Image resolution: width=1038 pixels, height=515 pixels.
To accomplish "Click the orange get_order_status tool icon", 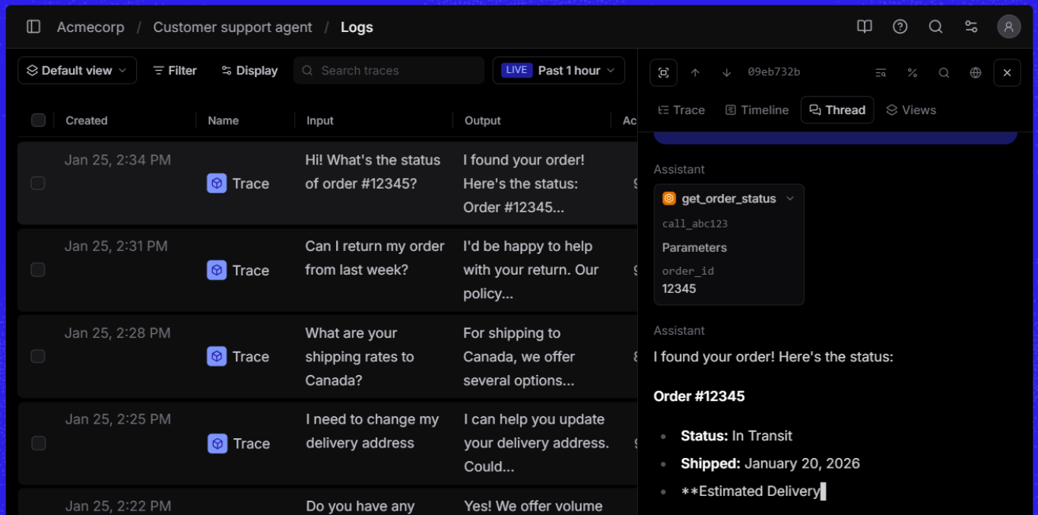I will click(x=669, y=199).
